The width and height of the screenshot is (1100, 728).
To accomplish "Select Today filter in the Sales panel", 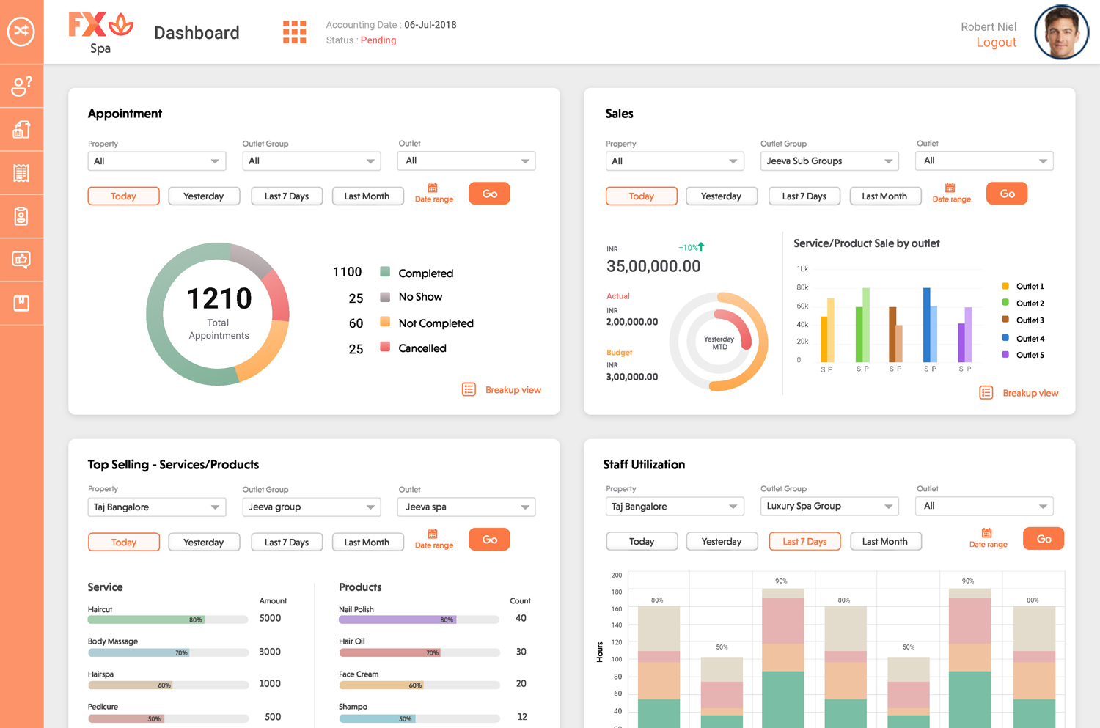I will click(x=641, y=196).
